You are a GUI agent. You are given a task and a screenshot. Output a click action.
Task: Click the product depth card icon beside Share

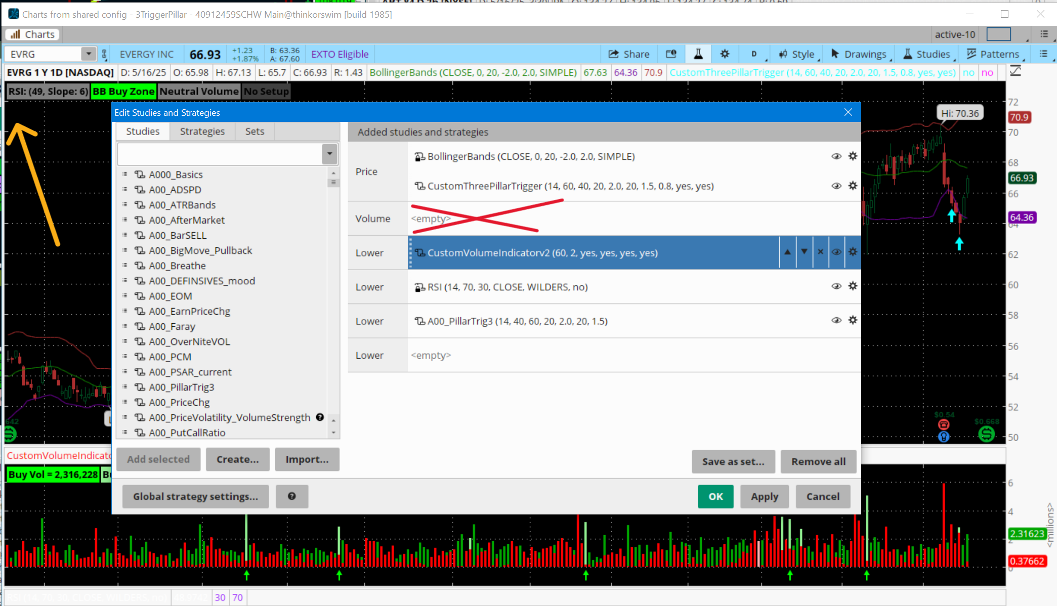(671, 54)
